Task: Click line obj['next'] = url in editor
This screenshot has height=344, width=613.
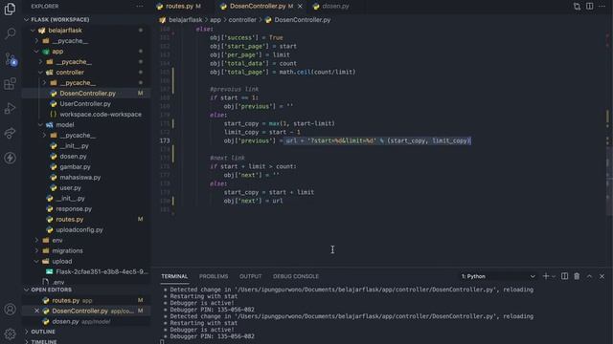Action: pos(253,201)
